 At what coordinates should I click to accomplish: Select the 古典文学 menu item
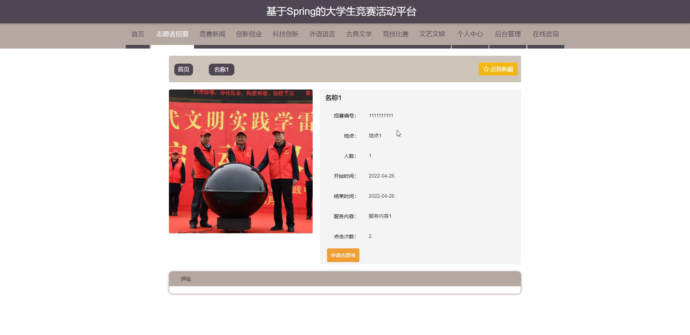pyautogui.click(x=359, y=34)
